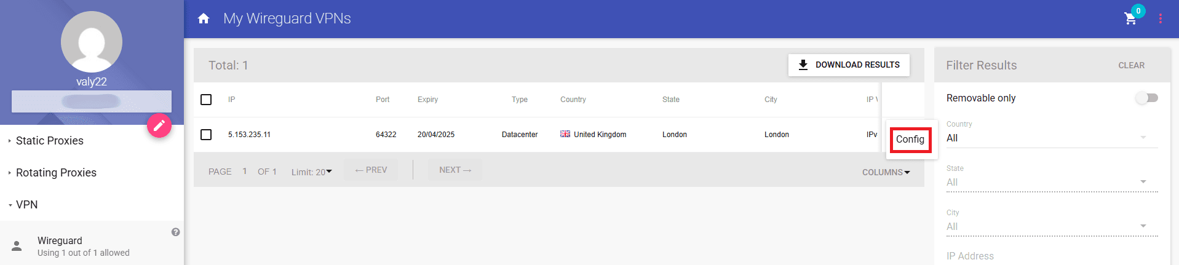Clear the filter results
This screenshot has width=1179, height=265.
(x=1131, y=65)
